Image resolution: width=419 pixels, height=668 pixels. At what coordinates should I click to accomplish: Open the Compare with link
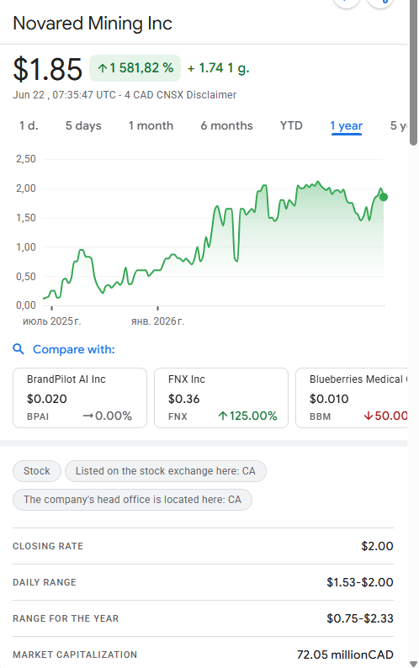[74, 349]
